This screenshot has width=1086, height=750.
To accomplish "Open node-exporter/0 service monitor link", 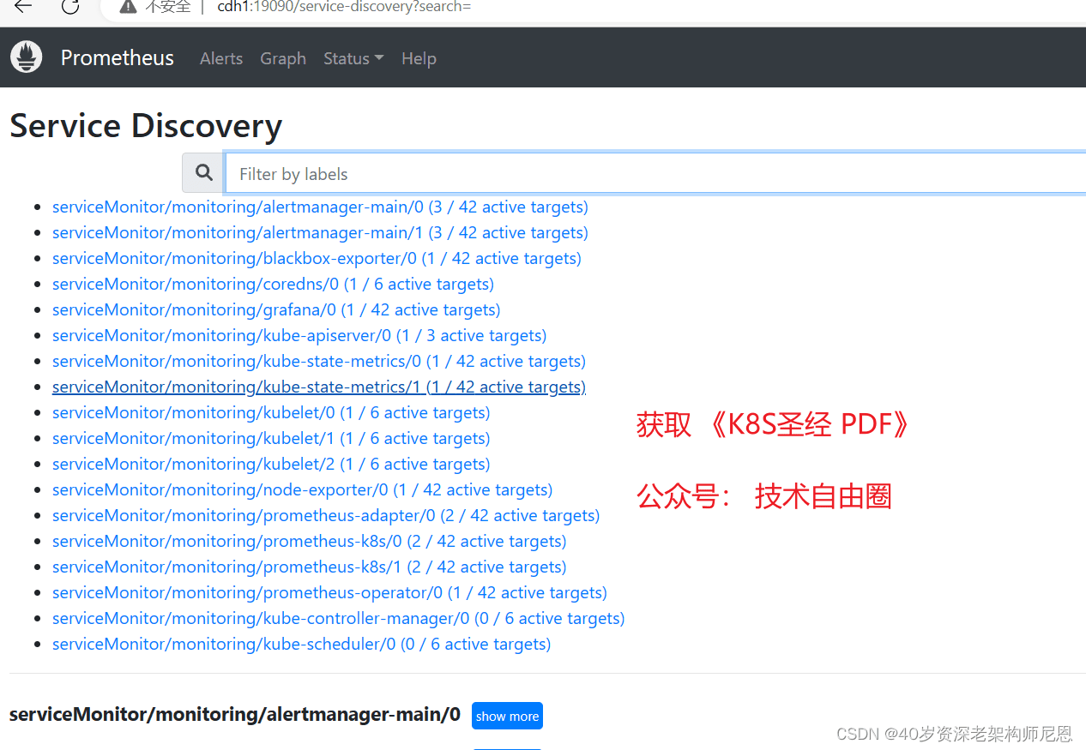I will pyautogui.click(x=303, y=489).
